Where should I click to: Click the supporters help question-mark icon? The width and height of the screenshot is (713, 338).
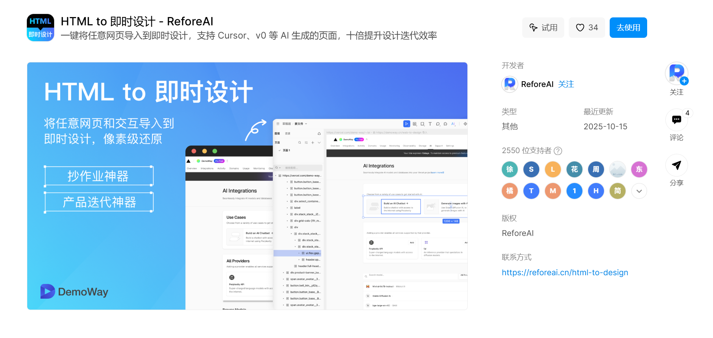(x=558, y=151)
